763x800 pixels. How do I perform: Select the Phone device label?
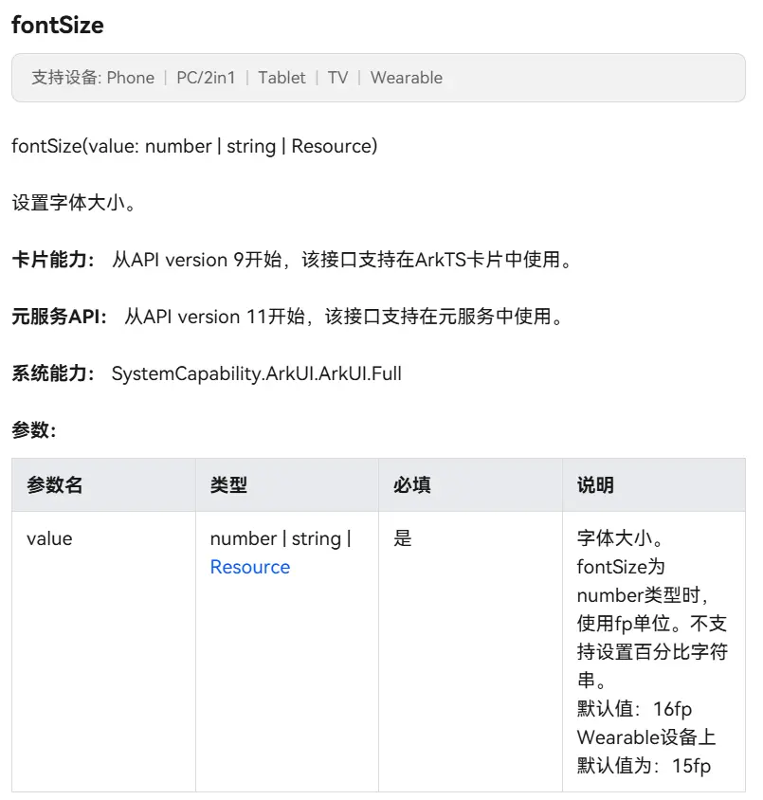coord(131,78)
